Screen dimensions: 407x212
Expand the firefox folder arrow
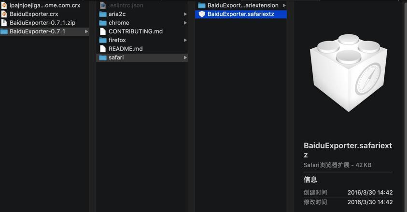pos(185,40)
